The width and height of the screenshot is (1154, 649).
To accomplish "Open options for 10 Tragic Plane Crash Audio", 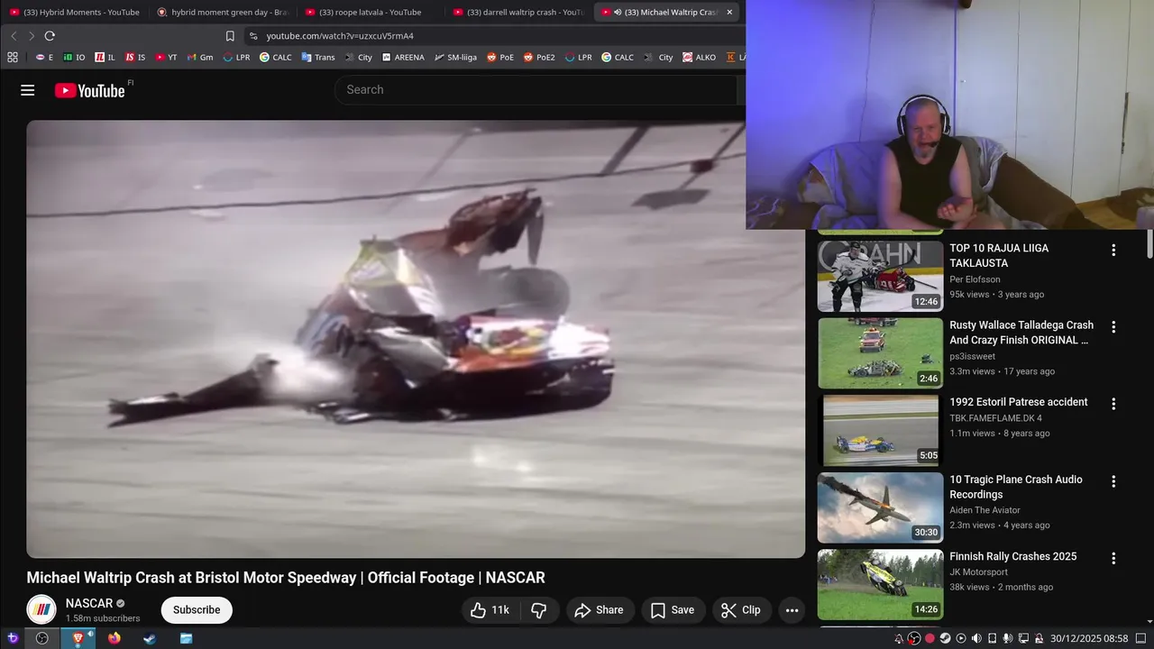I will coord(1113,481).
